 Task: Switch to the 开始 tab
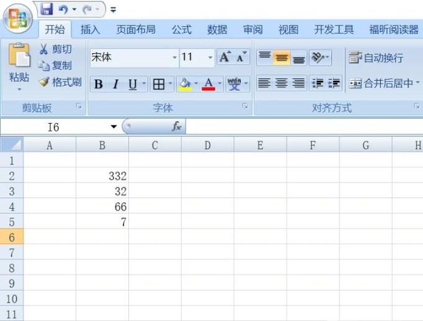pyautogui.click(x=55, y=29)
